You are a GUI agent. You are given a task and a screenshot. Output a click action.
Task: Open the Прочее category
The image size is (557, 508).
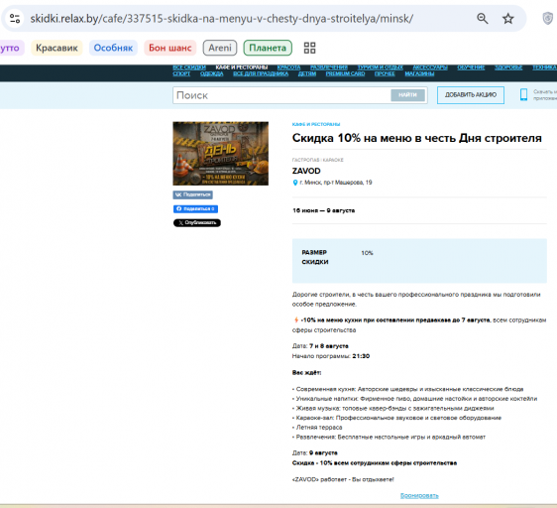385,73
